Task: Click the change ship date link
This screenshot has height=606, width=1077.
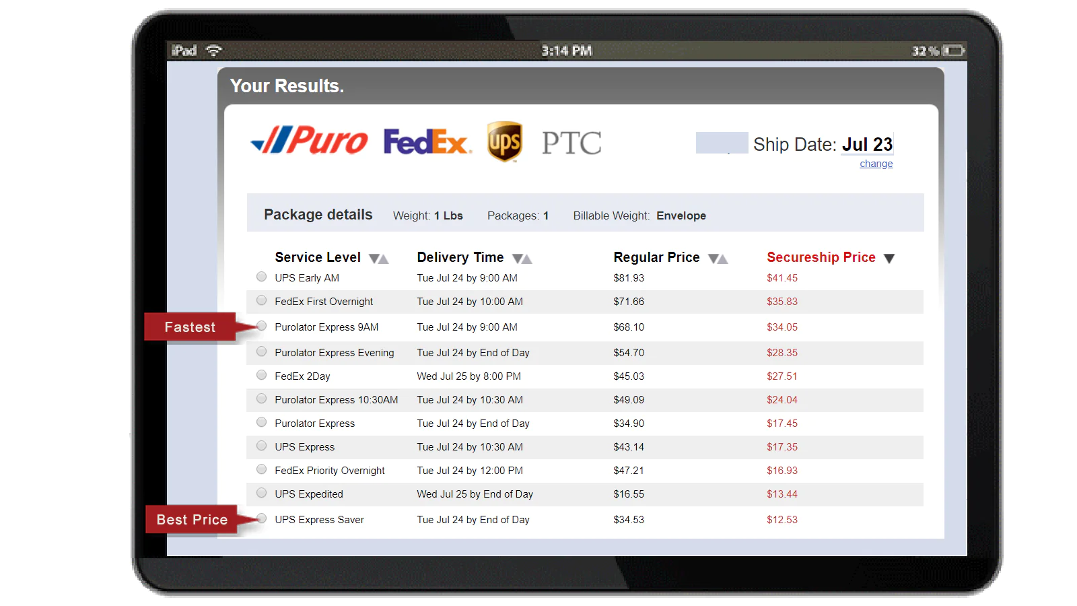Action: (876, 164)
